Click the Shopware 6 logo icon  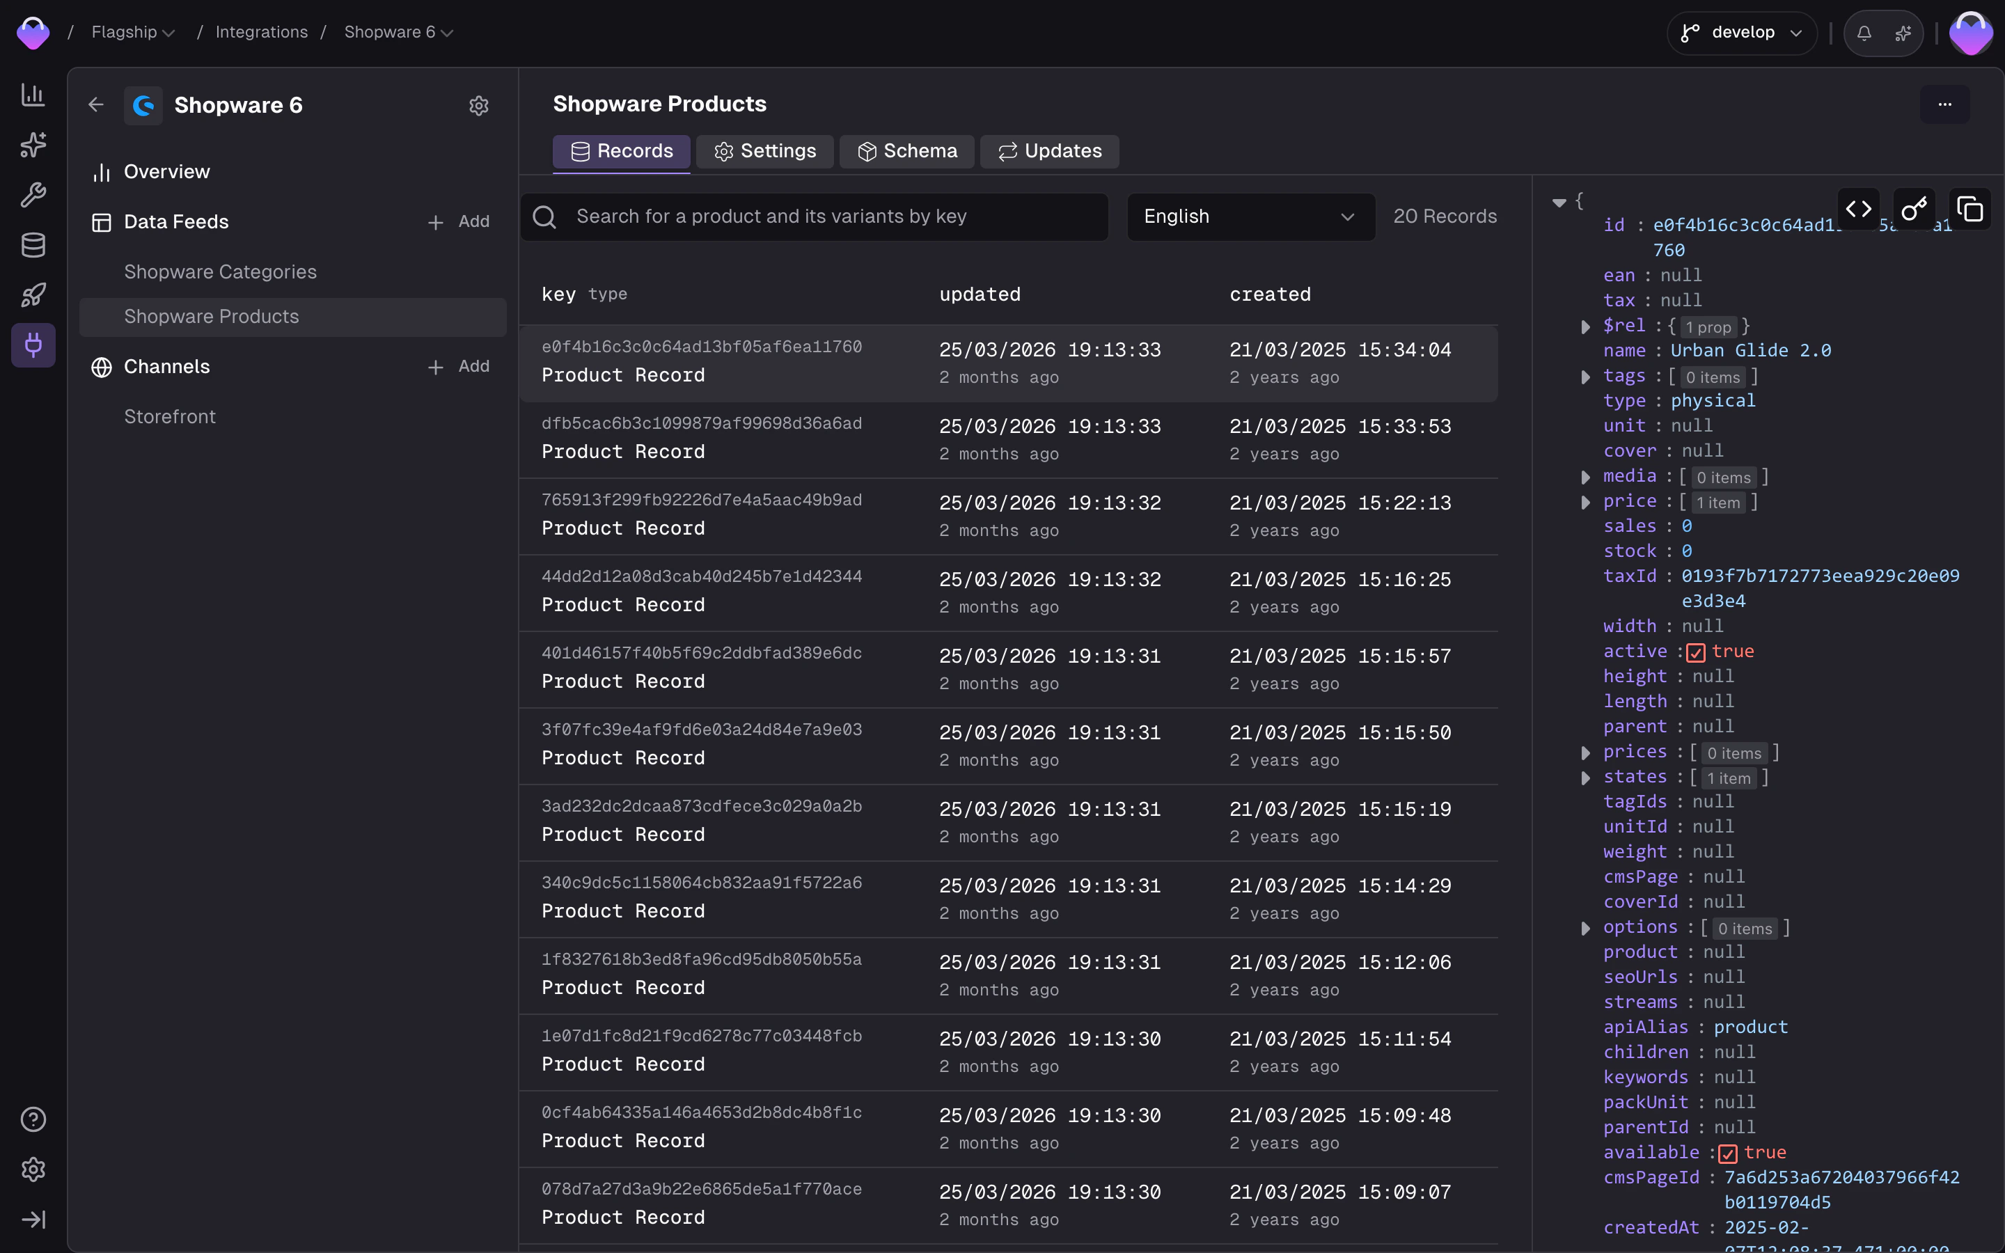(x=143, y=105)
